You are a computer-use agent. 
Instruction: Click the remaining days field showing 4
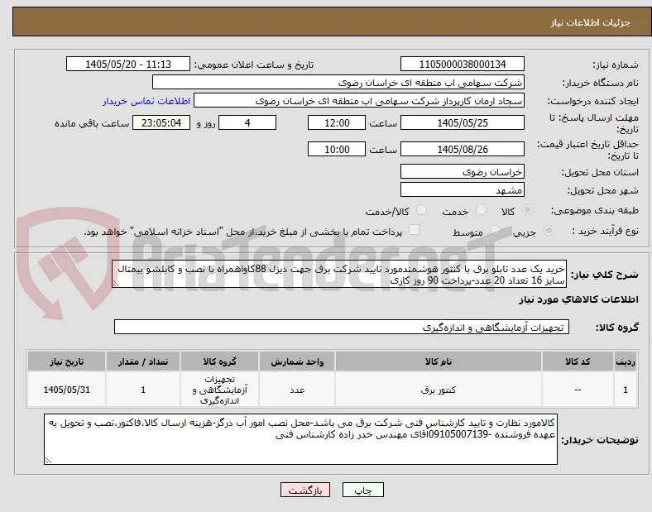tap(247, 122)
